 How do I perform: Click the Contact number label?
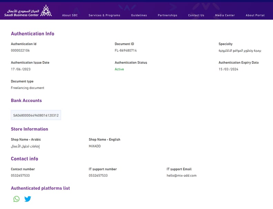click(23, 169)
